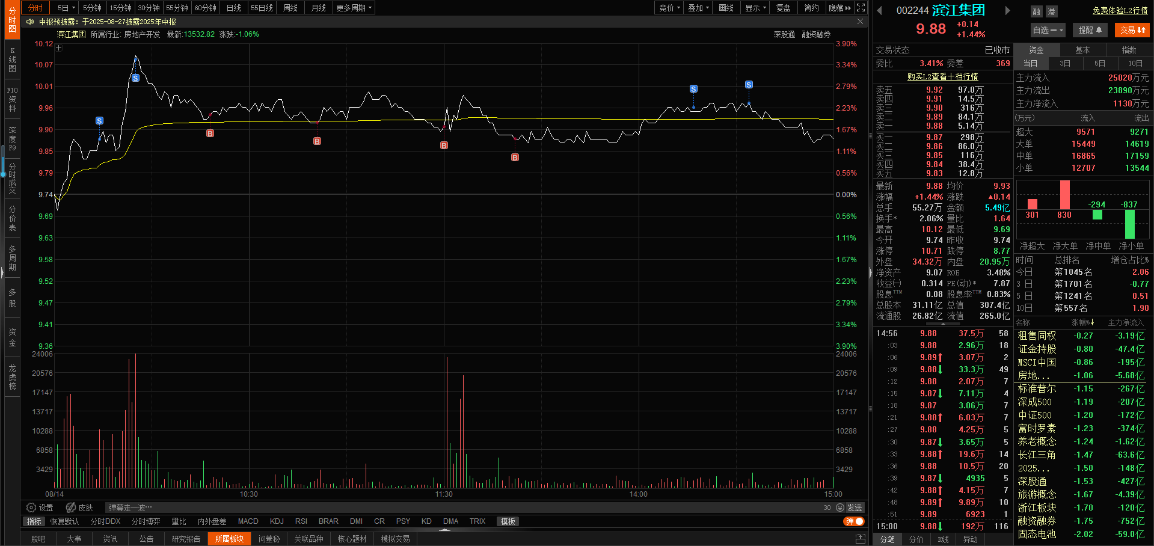
Task: Open the 深度F9 sidebar item
Action: coord(12,138)
